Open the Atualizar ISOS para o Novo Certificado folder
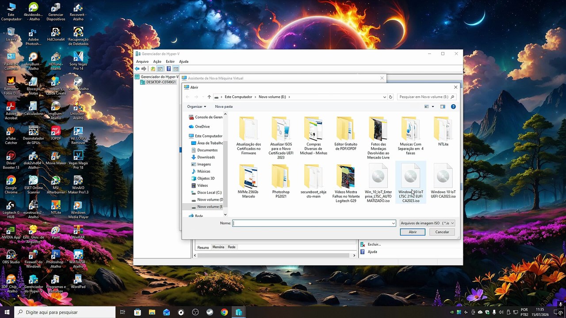This screenshot has width=566, height=318. 281,138
